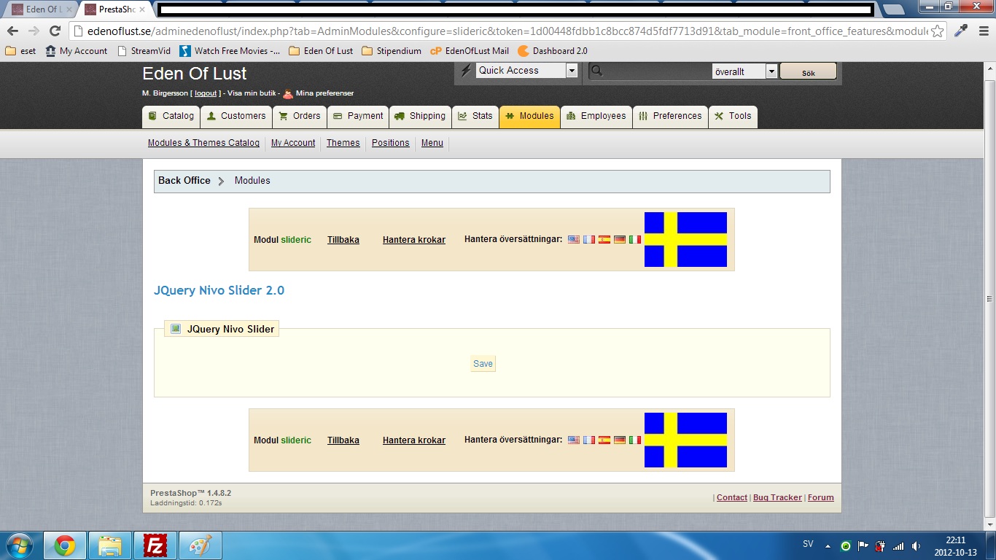Switch to the Customers tab

236,116
